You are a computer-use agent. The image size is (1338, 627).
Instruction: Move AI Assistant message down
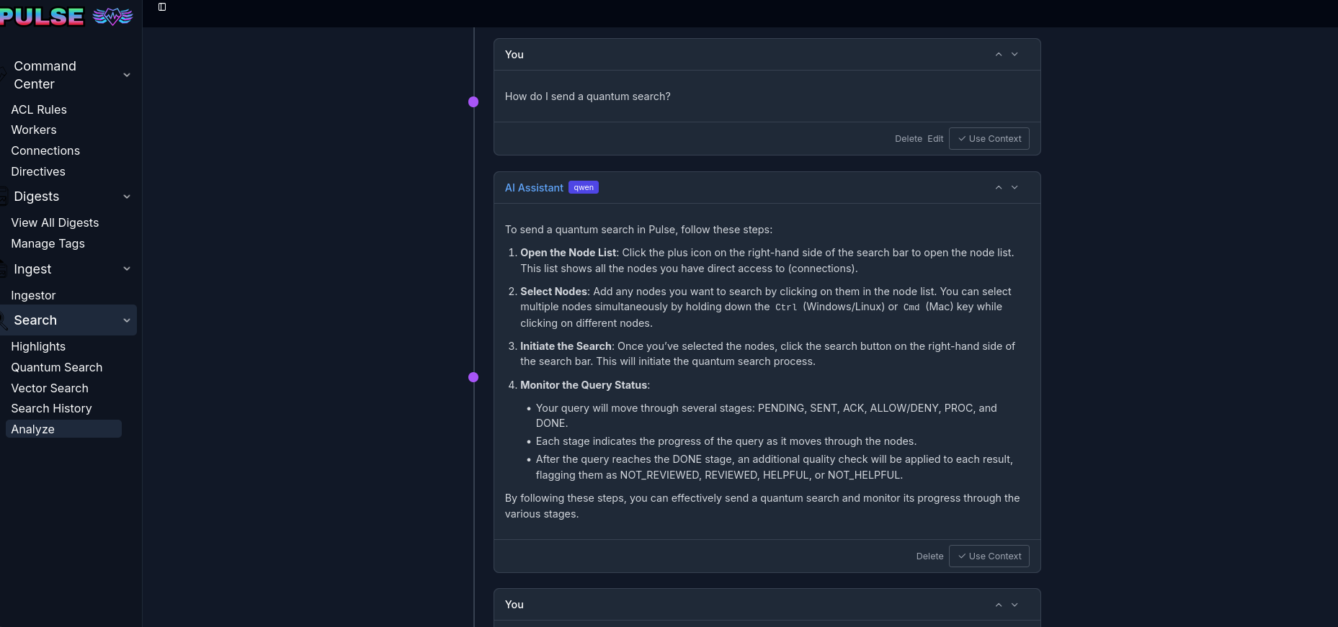[x=1014, y=188]
